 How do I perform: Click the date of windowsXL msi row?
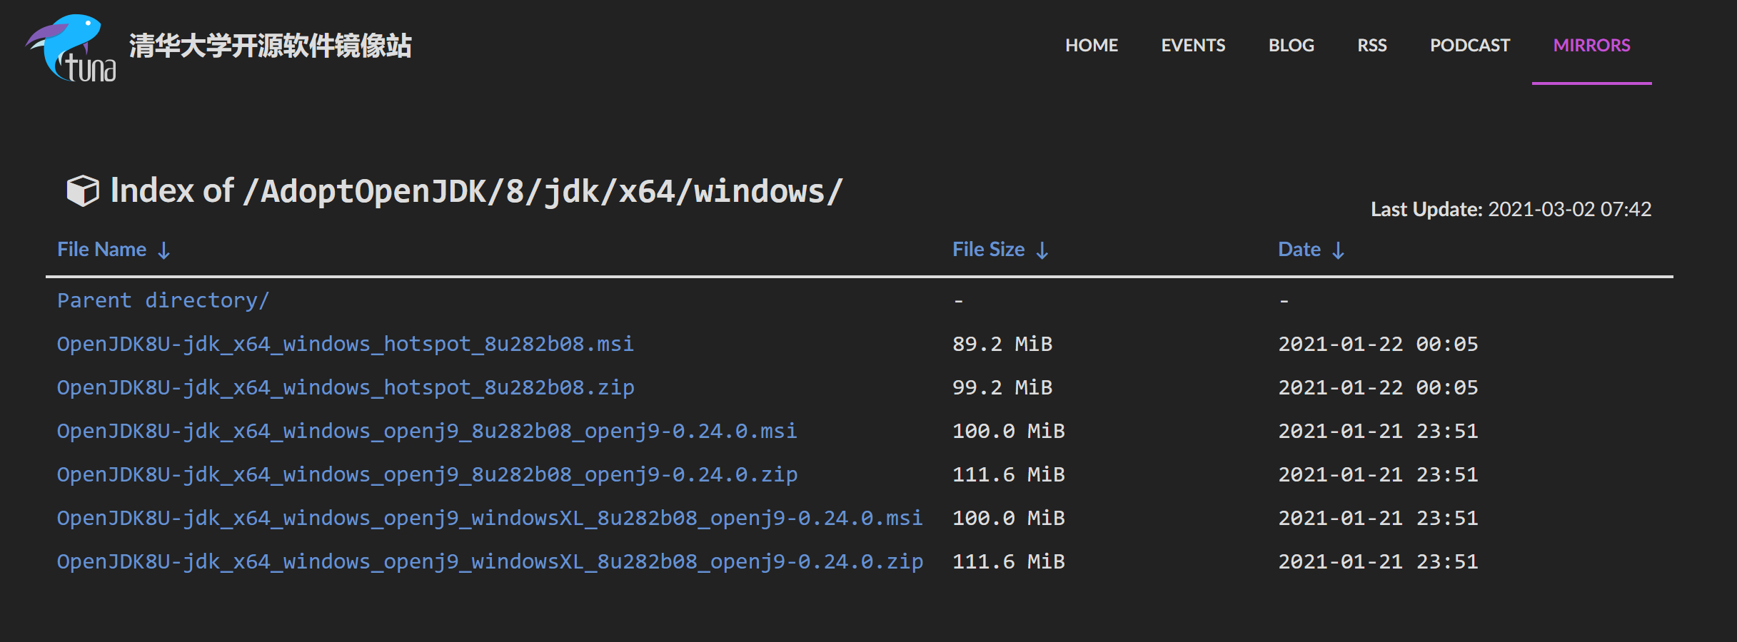tap(1378, 518)
